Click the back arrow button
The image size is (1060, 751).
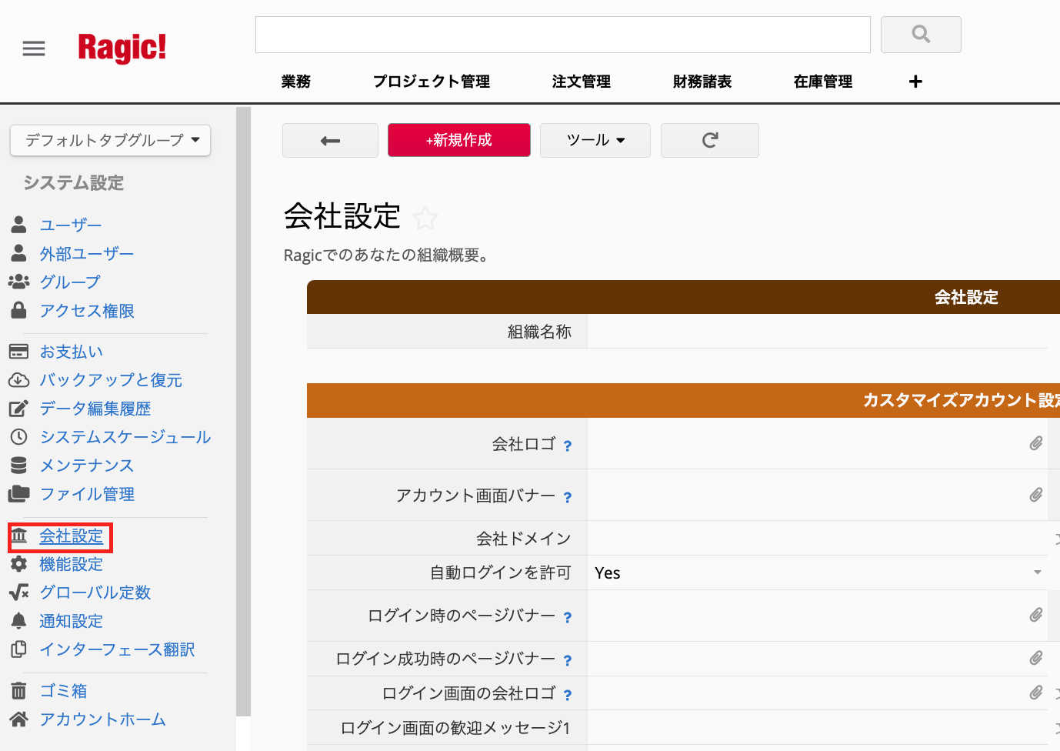330,141
